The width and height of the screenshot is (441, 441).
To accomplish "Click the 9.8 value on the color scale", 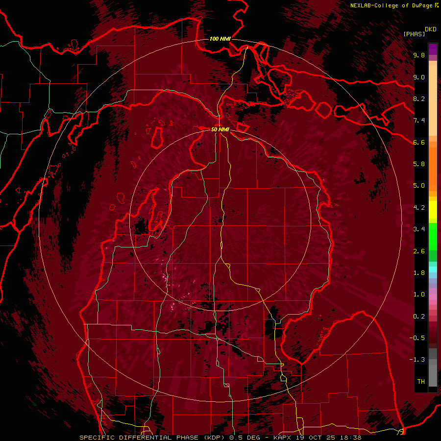I will 419,55.
